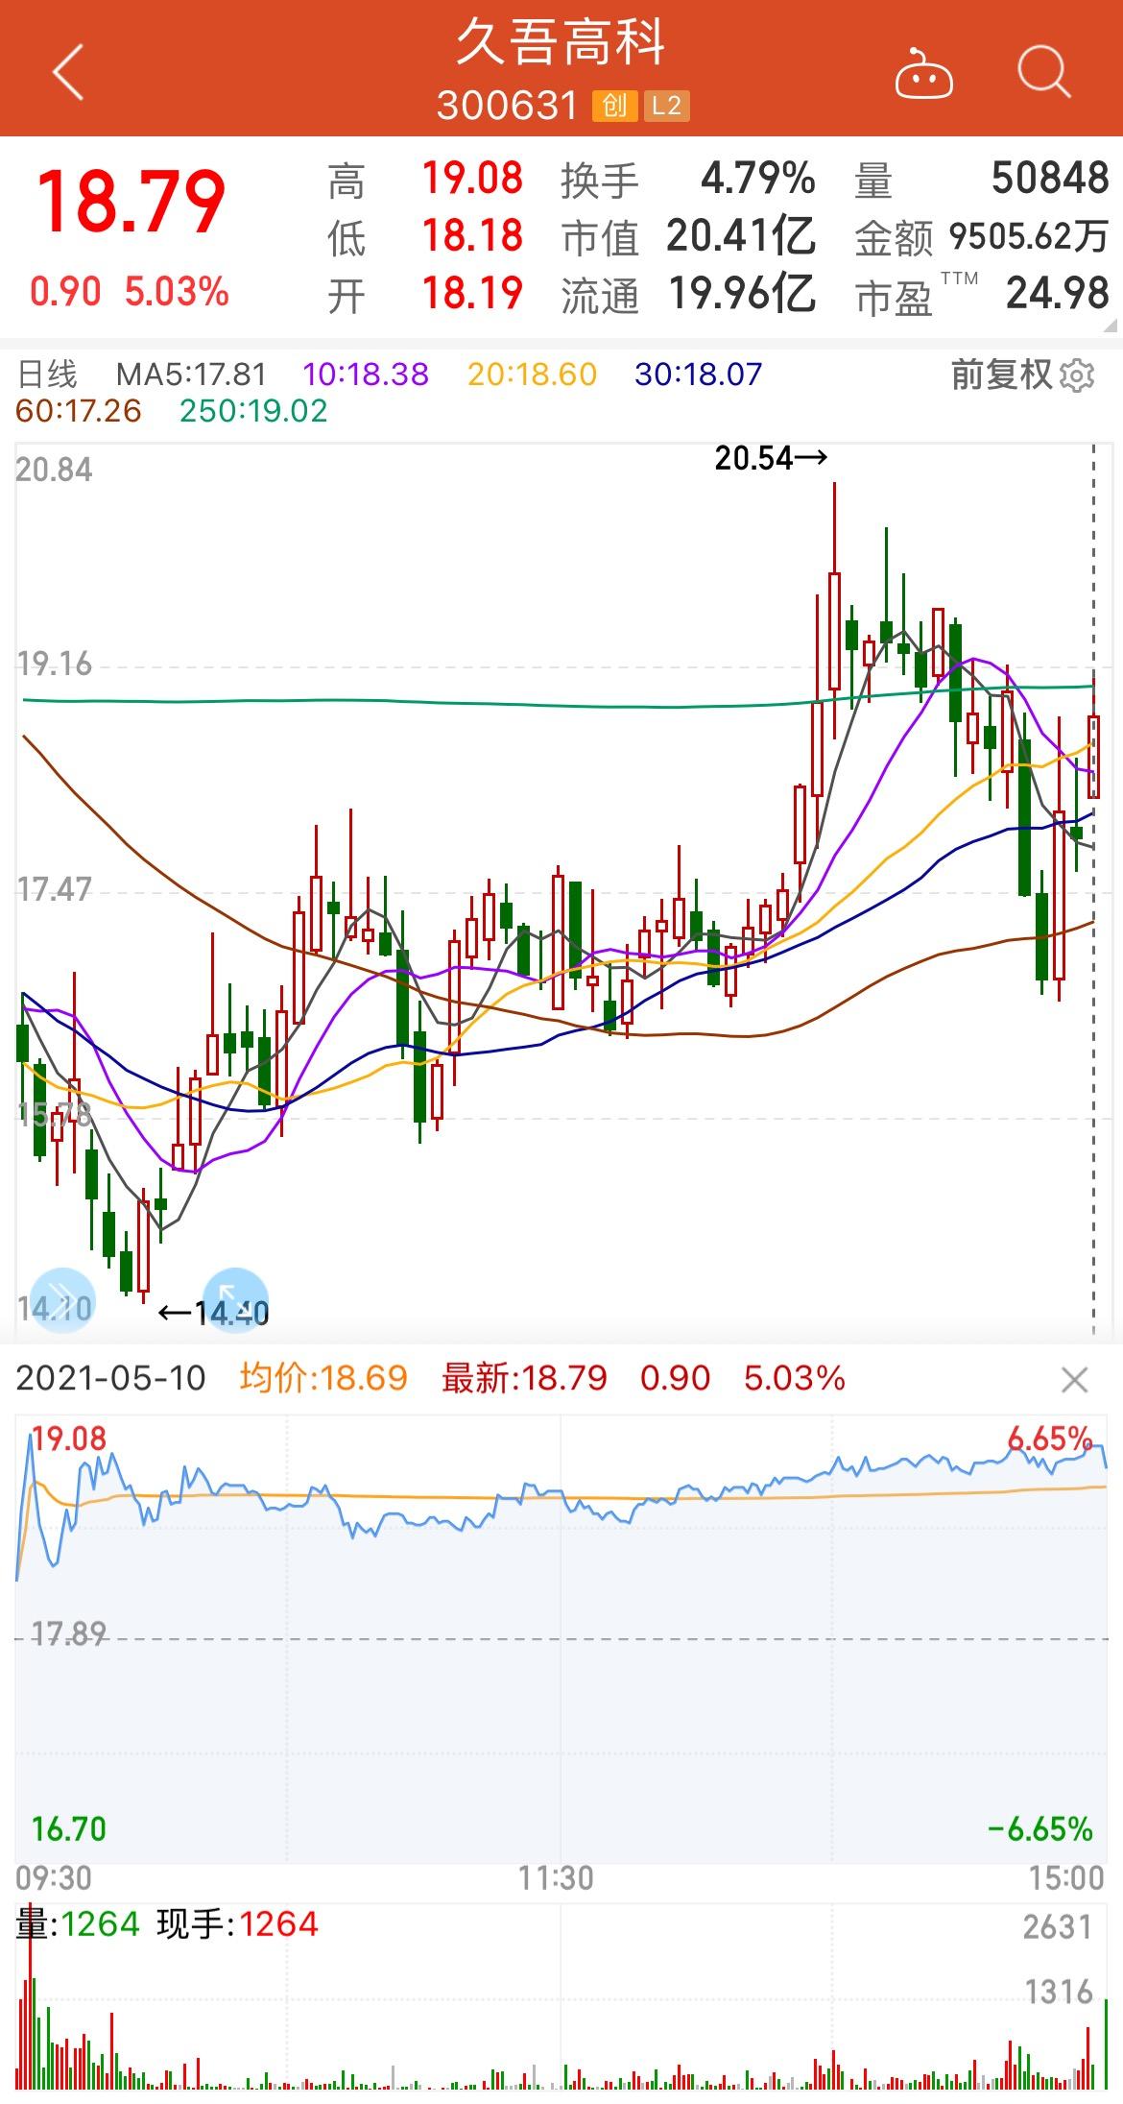Viewport: 1123px width, 2104px height.
Task: Tap the double-arrow circle button on chart
Action: pos(62,1299)
